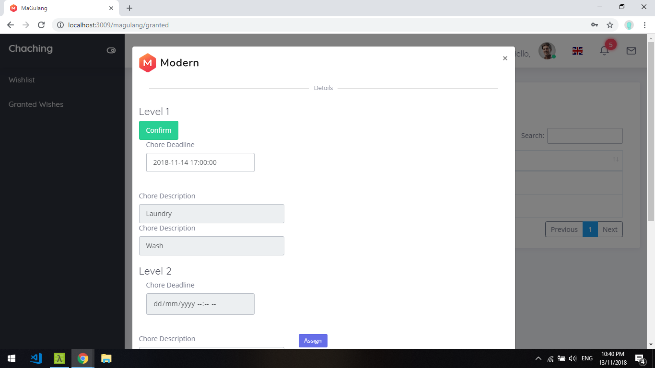Open the network tray icon

pos(550,358)
